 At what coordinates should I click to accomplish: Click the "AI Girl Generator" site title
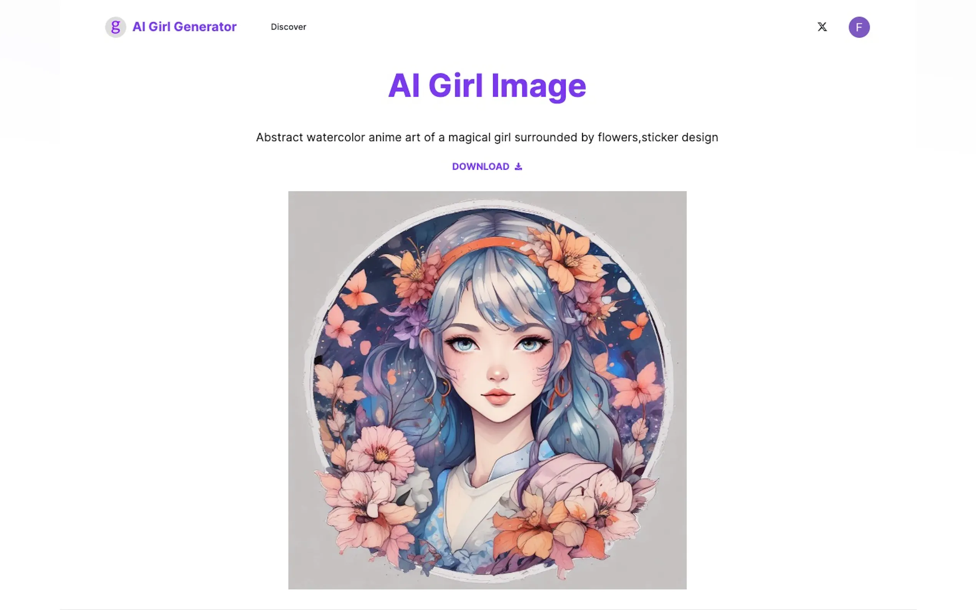[184, 27]
